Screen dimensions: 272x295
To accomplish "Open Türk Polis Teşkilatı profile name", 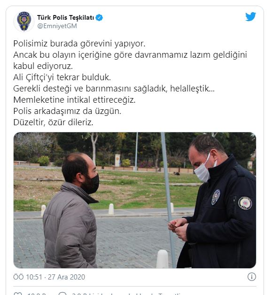I will 66,17.
